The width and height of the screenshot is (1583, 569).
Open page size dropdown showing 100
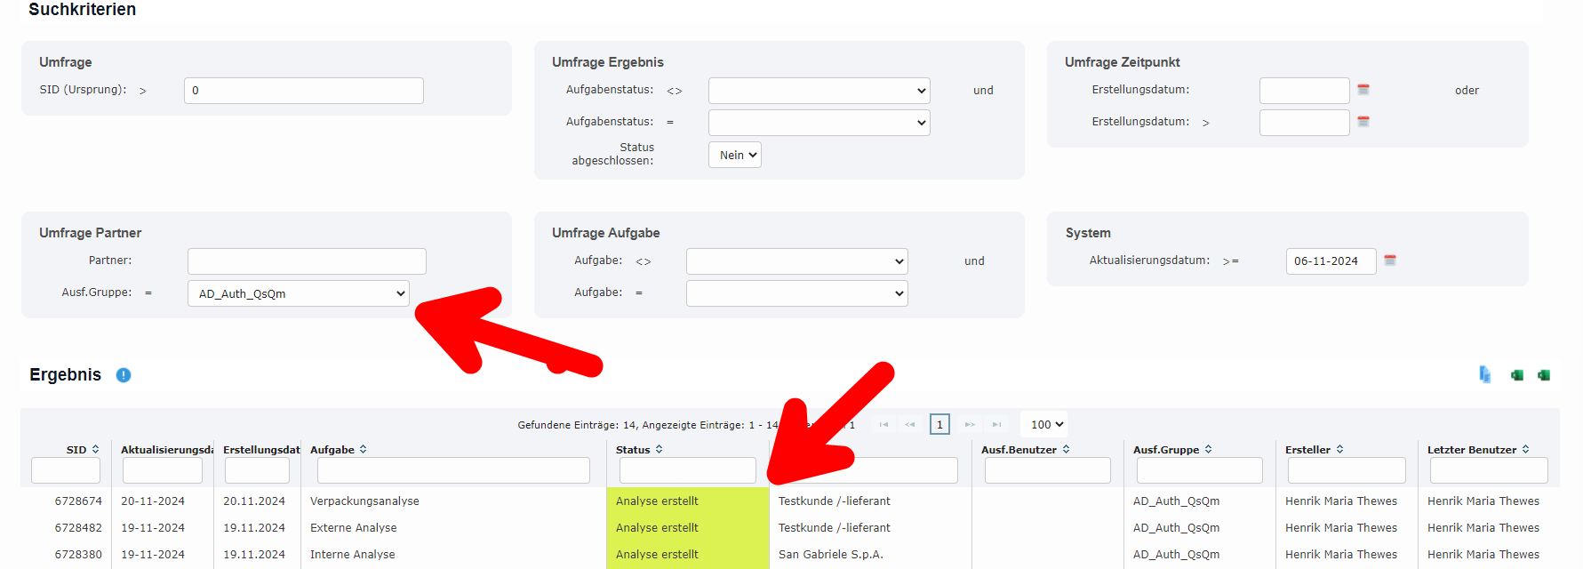coord(1046,425)
